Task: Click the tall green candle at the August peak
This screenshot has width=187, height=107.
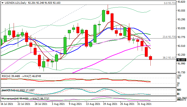Action: [103, 16]
